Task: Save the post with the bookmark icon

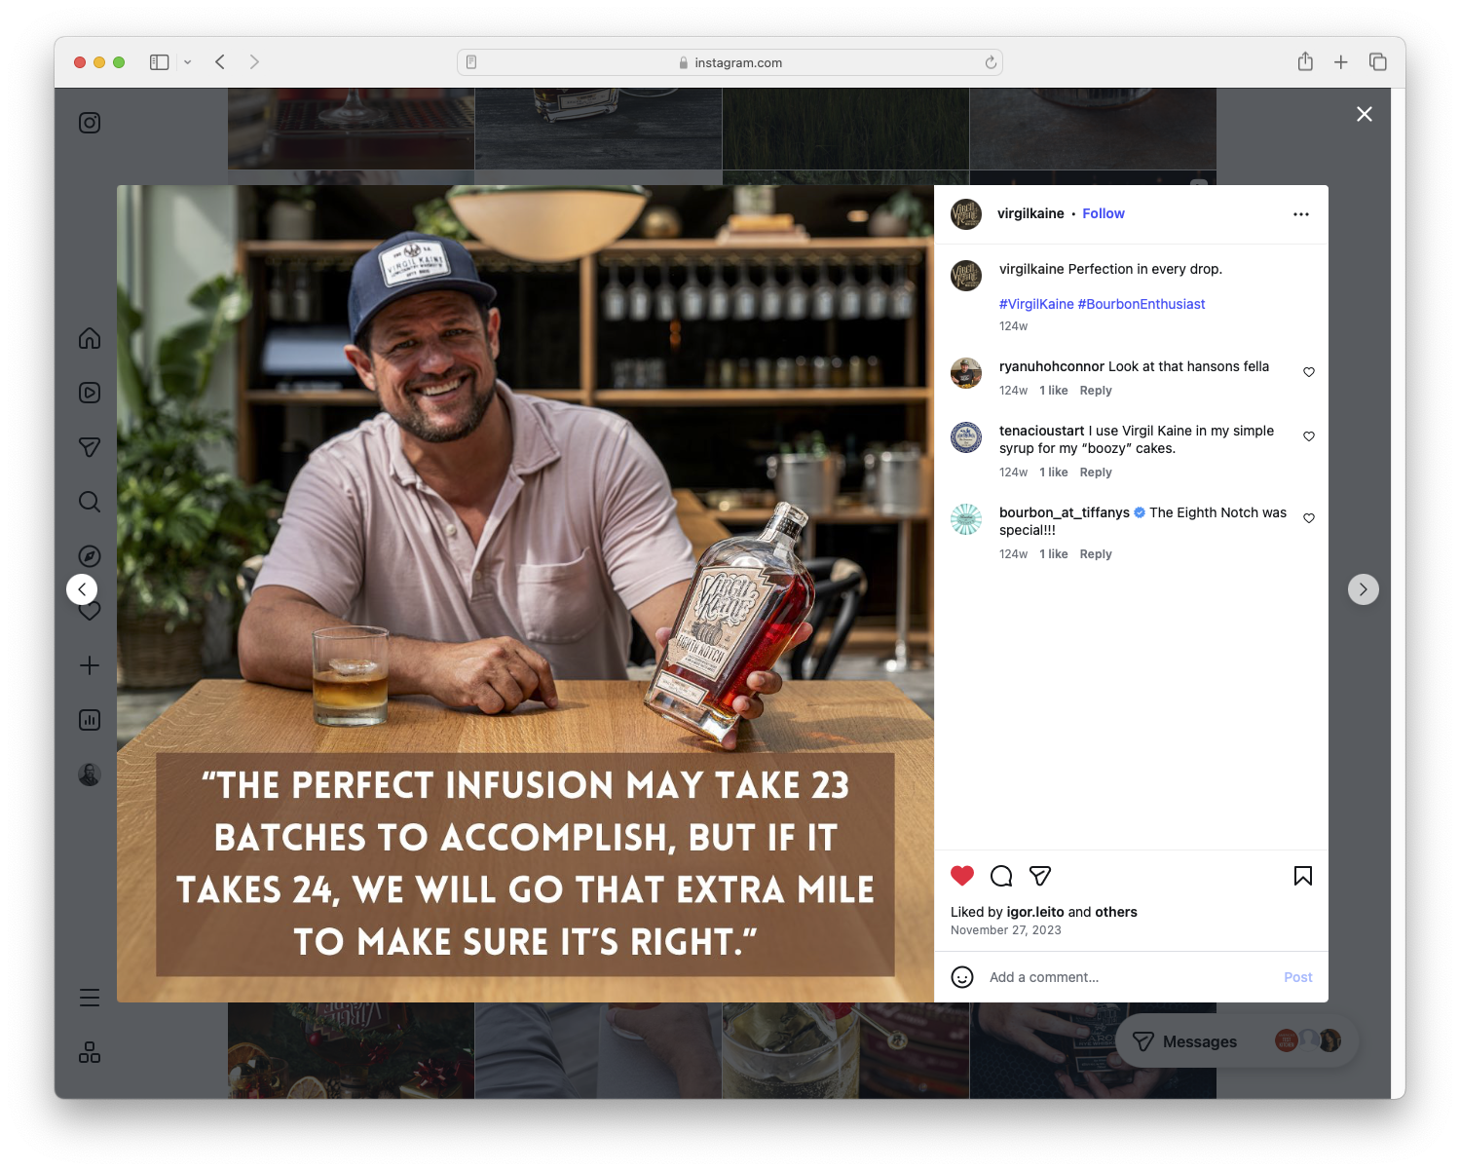Action: [x=1302, y=876]
